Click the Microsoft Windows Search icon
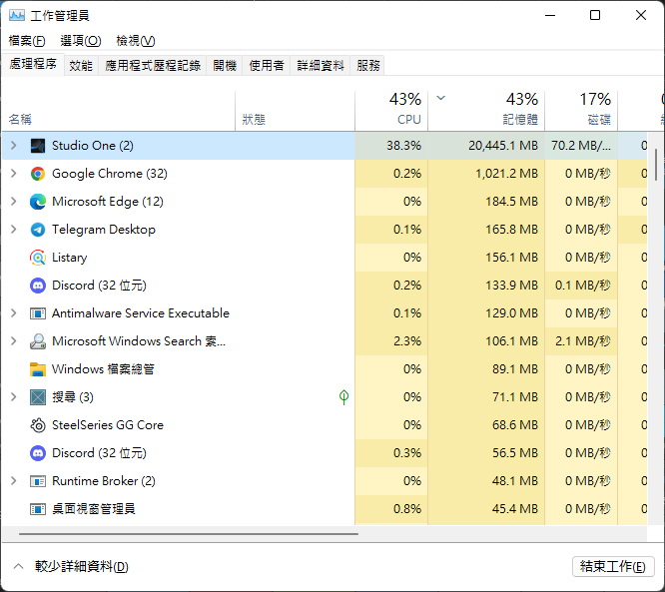The image size is (665, 592). (38, 341)
